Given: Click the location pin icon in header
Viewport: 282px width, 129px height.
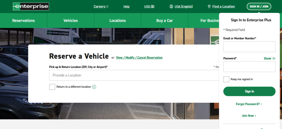Looking at the screenshot, I should [x=209, y=6].
